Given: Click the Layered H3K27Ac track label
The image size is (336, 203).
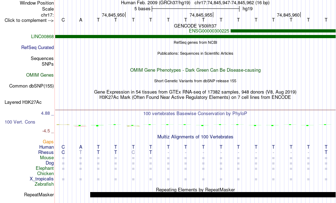Looking at the screenshot, I should coord(23,102).
